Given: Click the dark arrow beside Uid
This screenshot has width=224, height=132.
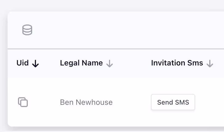Looking at the screenshot, I should click(35, 64).
